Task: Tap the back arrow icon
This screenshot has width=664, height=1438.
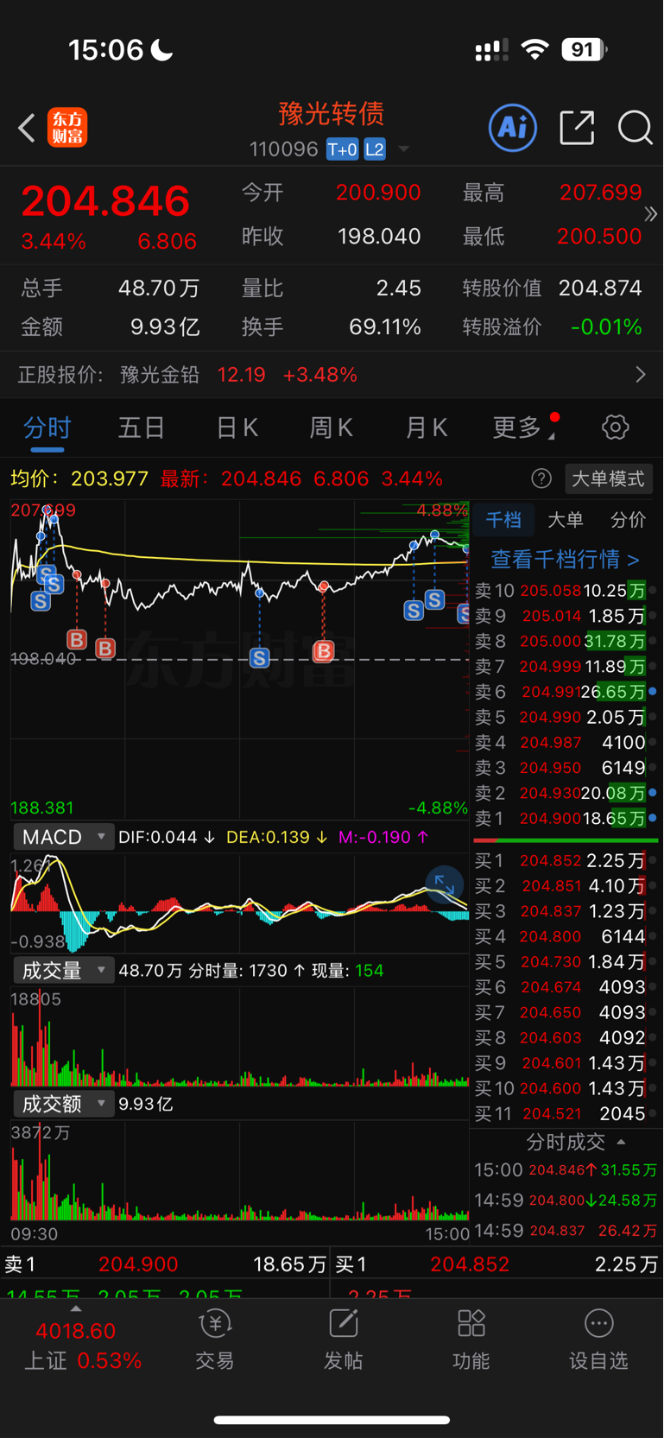Action: pos(27,128)
